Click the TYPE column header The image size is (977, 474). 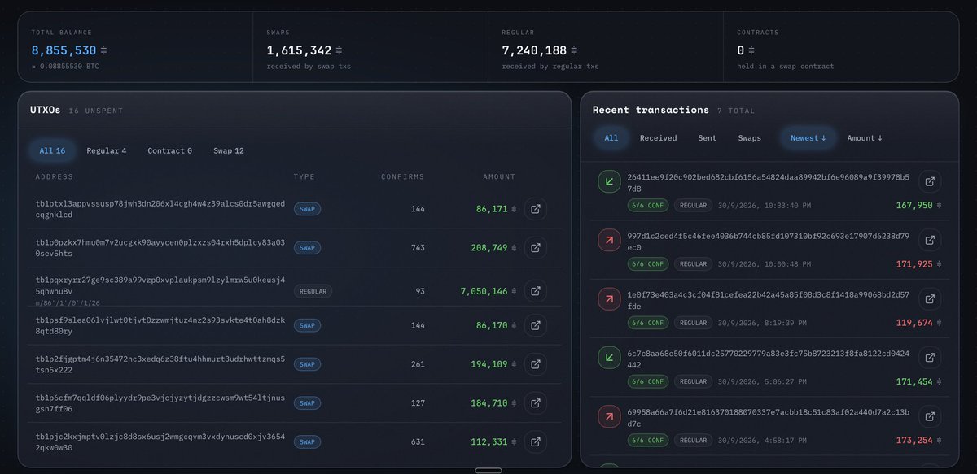tap(304, 176)
